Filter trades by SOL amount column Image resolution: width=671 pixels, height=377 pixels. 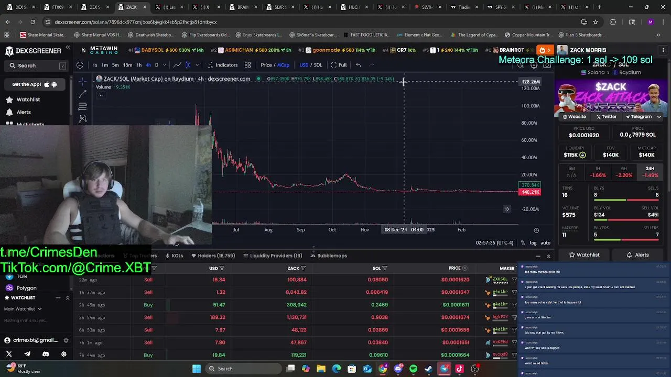click(x=385, y=269)
